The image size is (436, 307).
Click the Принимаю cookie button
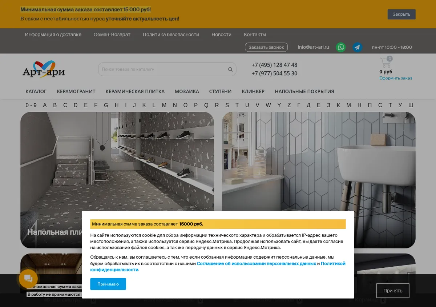tap(108, 284)
